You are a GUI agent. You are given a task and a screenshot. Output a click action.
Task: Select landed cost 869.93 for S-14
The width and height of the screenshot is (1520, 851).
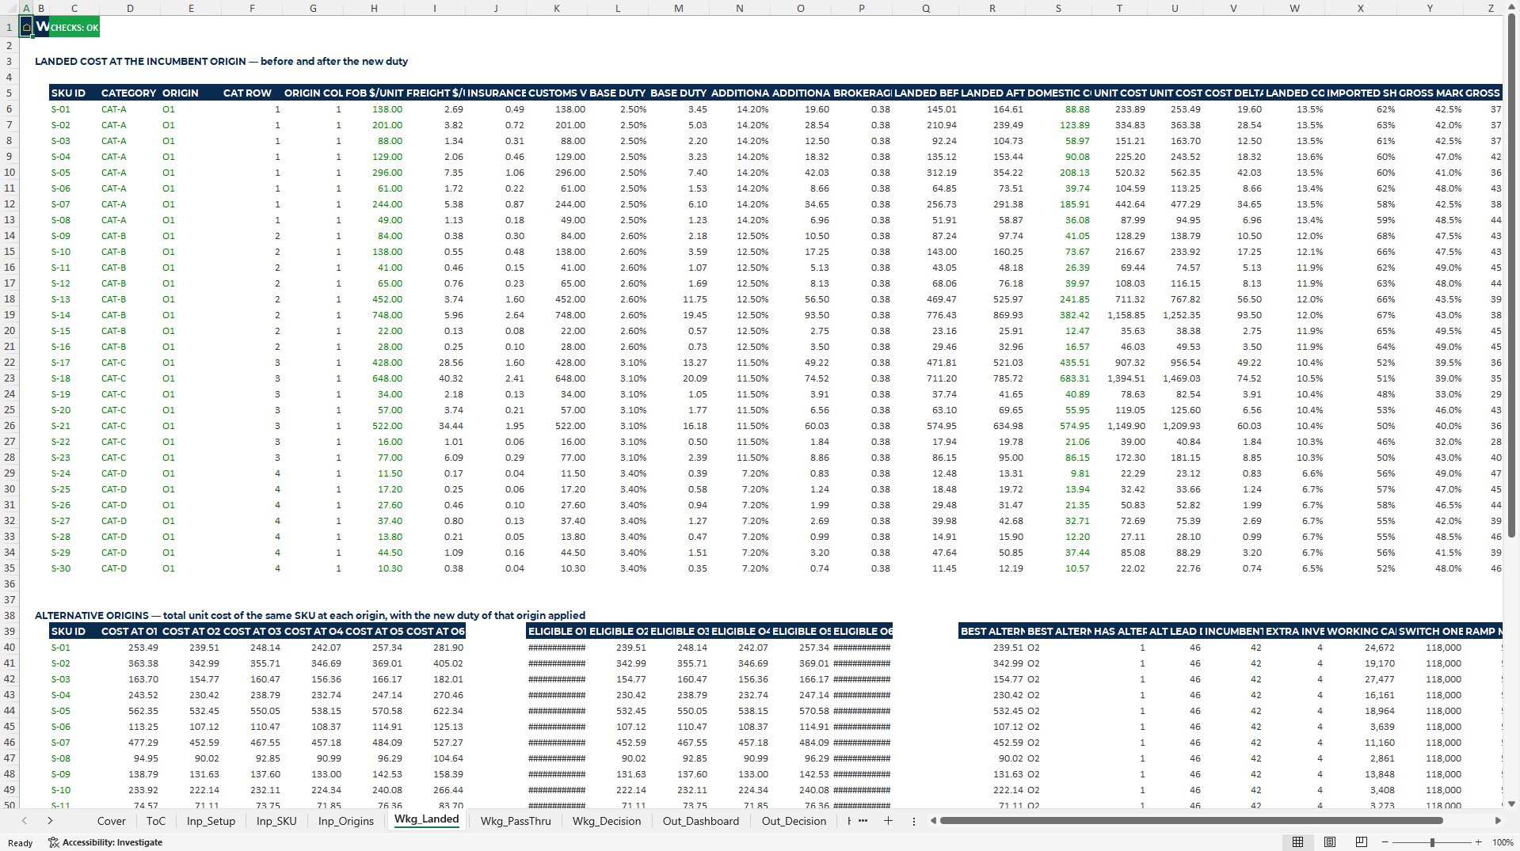click(992, 315)
